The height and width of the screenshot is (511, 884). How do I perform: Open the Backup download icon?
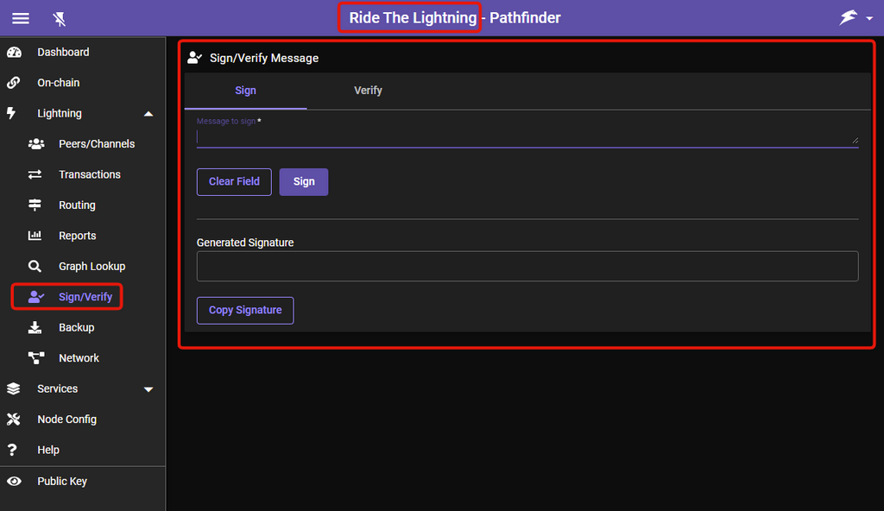(35, 328)
